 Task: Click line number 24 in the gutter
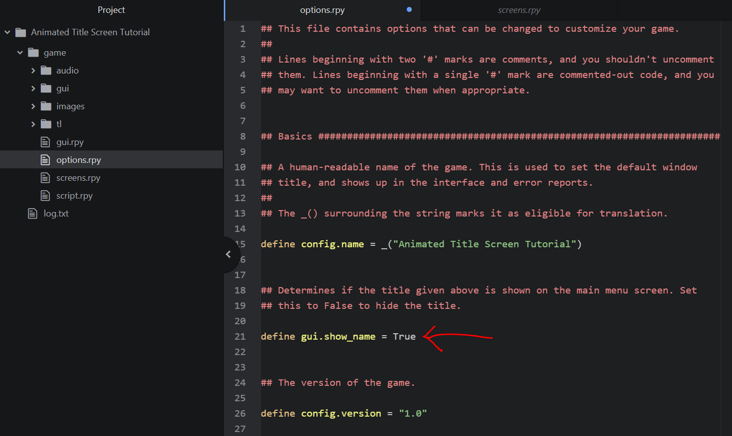click(x=240, y=383)
